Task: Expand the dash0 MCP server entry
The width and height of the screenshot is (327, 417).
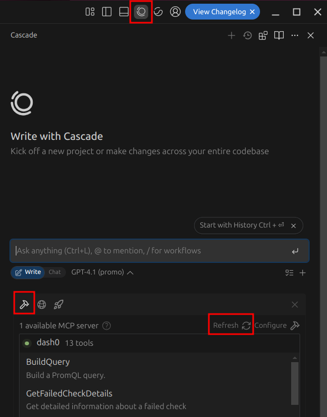Action: [48, 343]
